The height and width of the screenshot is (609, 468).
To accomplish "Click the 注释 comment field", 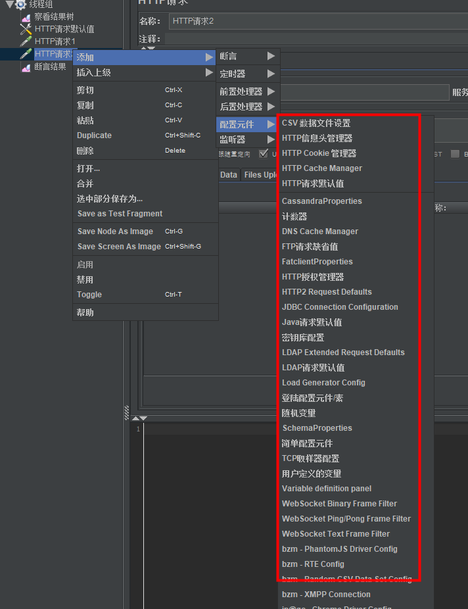I will point(316,39).
